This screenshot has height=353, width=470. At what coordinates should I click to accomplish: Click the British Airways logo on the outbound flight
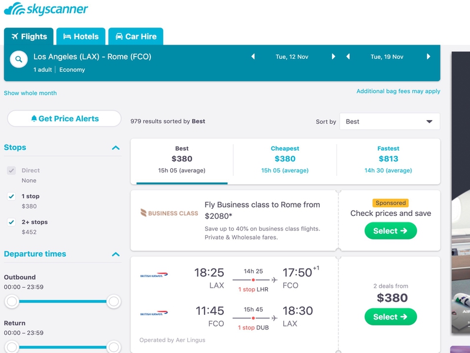coord(154,275)
